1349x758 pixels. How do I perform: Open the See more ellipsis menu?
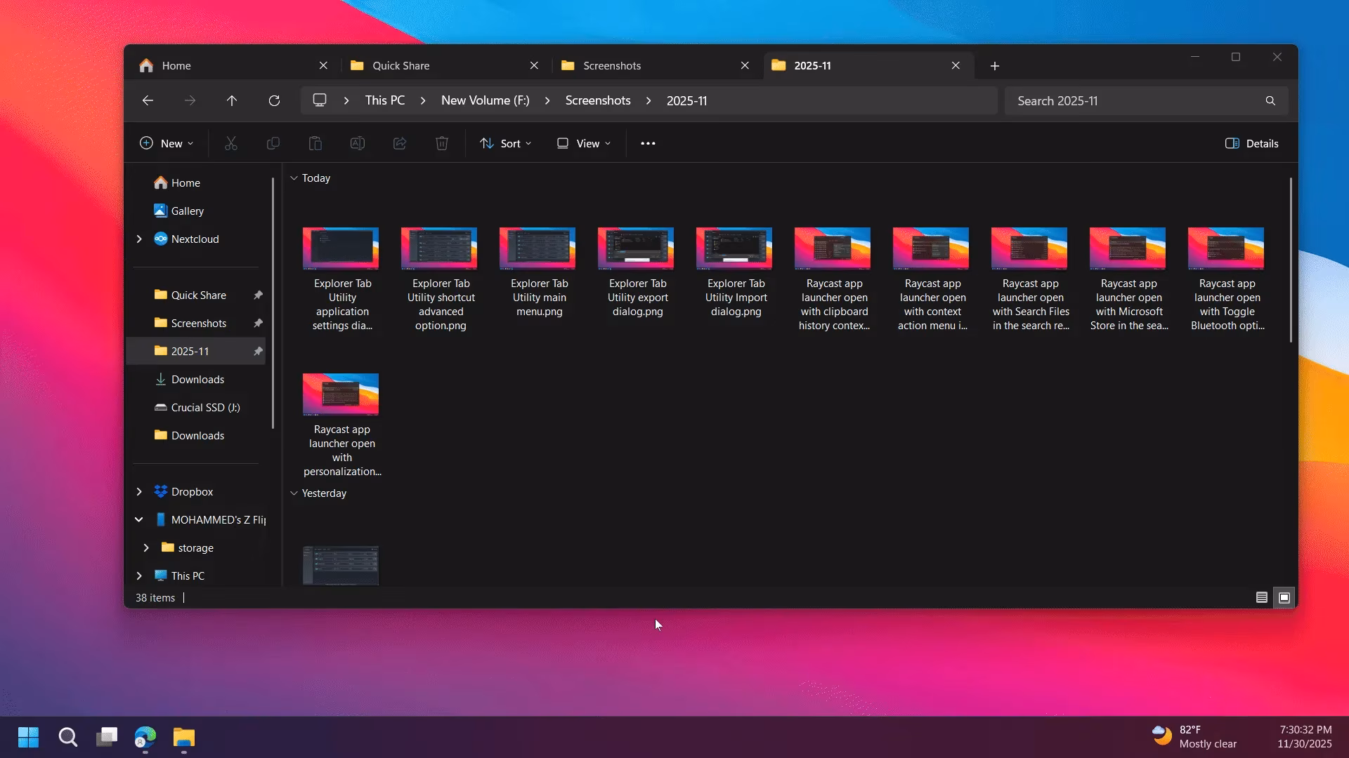pyautogui.click(x=648, y=143)
